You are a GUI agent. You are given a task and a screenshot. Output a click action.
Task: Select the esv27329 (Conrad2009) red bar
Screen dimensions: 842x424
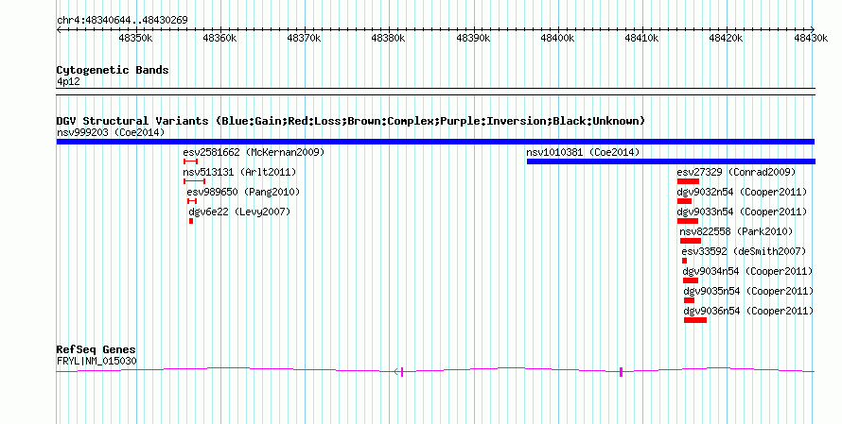[x=688, y=181]
